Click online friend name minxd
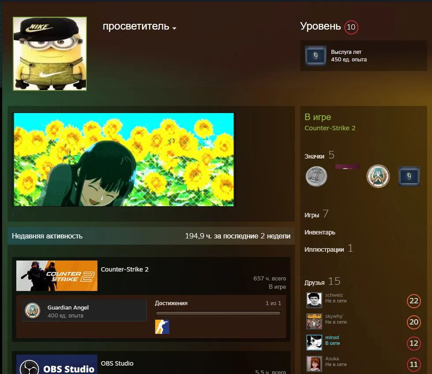Image resolution: width=432 pixels, height=374 pixels. [332, 337]
